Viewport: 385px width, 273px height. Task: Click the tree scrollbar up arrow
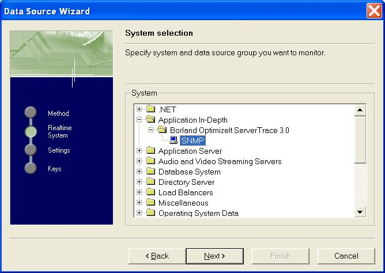360,109
